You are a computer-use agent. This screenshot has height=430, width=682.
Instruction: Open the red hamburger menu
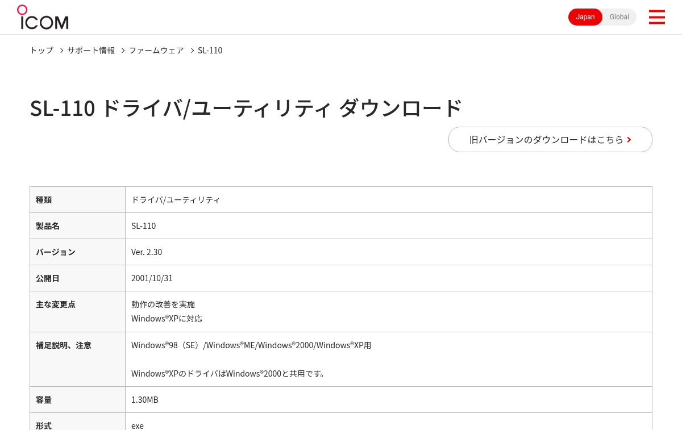pos(656,17)
